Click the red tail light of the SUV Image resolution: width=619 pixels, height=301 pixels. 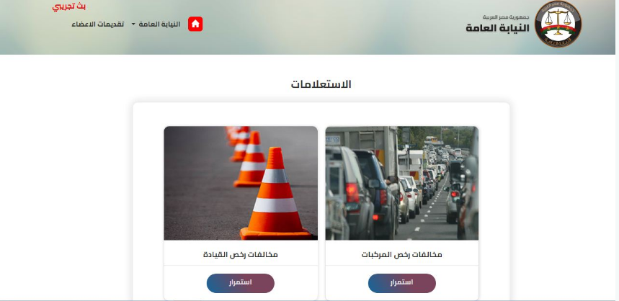[x=352, y=192]
